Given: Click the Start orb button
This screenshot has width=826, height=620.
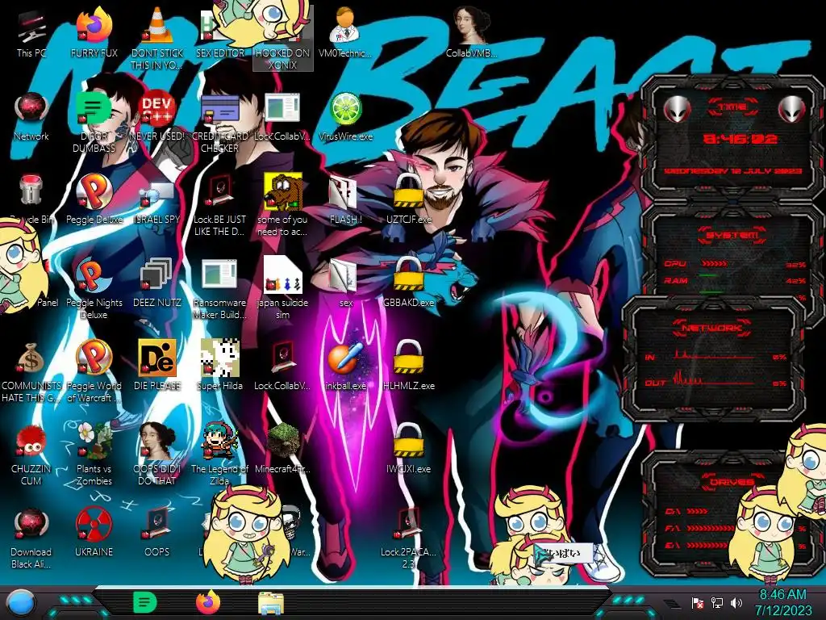Looking at the screenshot, I should (x=21, y=602).
